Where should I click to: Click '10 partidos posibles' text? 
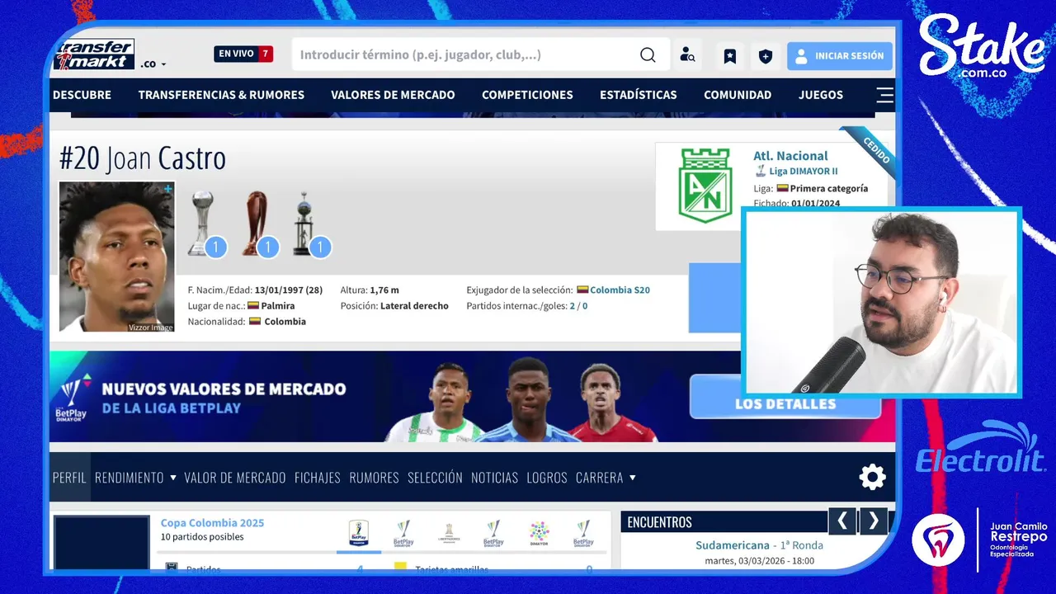coord(202,537)
